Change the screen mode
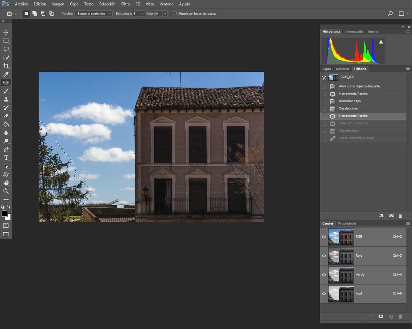The image size is (412, 329). click(6, 234)
